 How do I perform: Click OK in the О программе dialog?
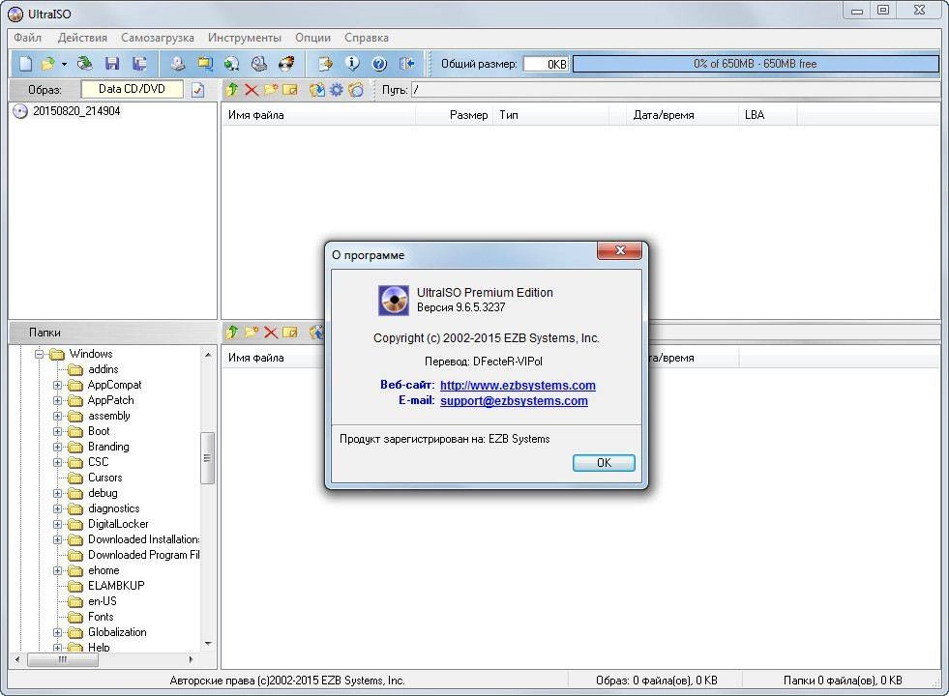point(604,463)
